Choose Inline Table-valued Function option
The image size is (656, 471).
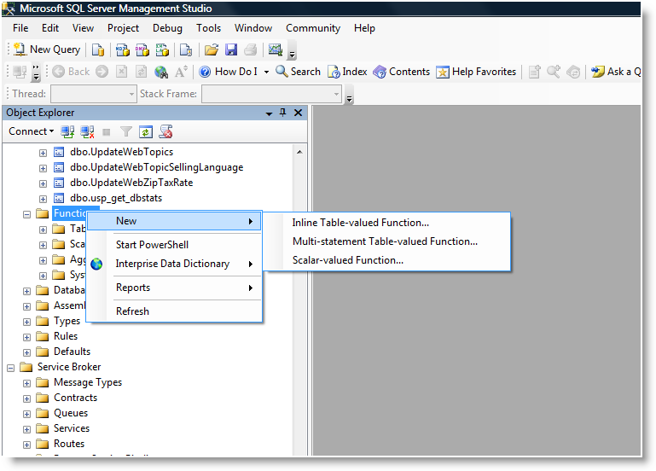(x=360, y=223)
